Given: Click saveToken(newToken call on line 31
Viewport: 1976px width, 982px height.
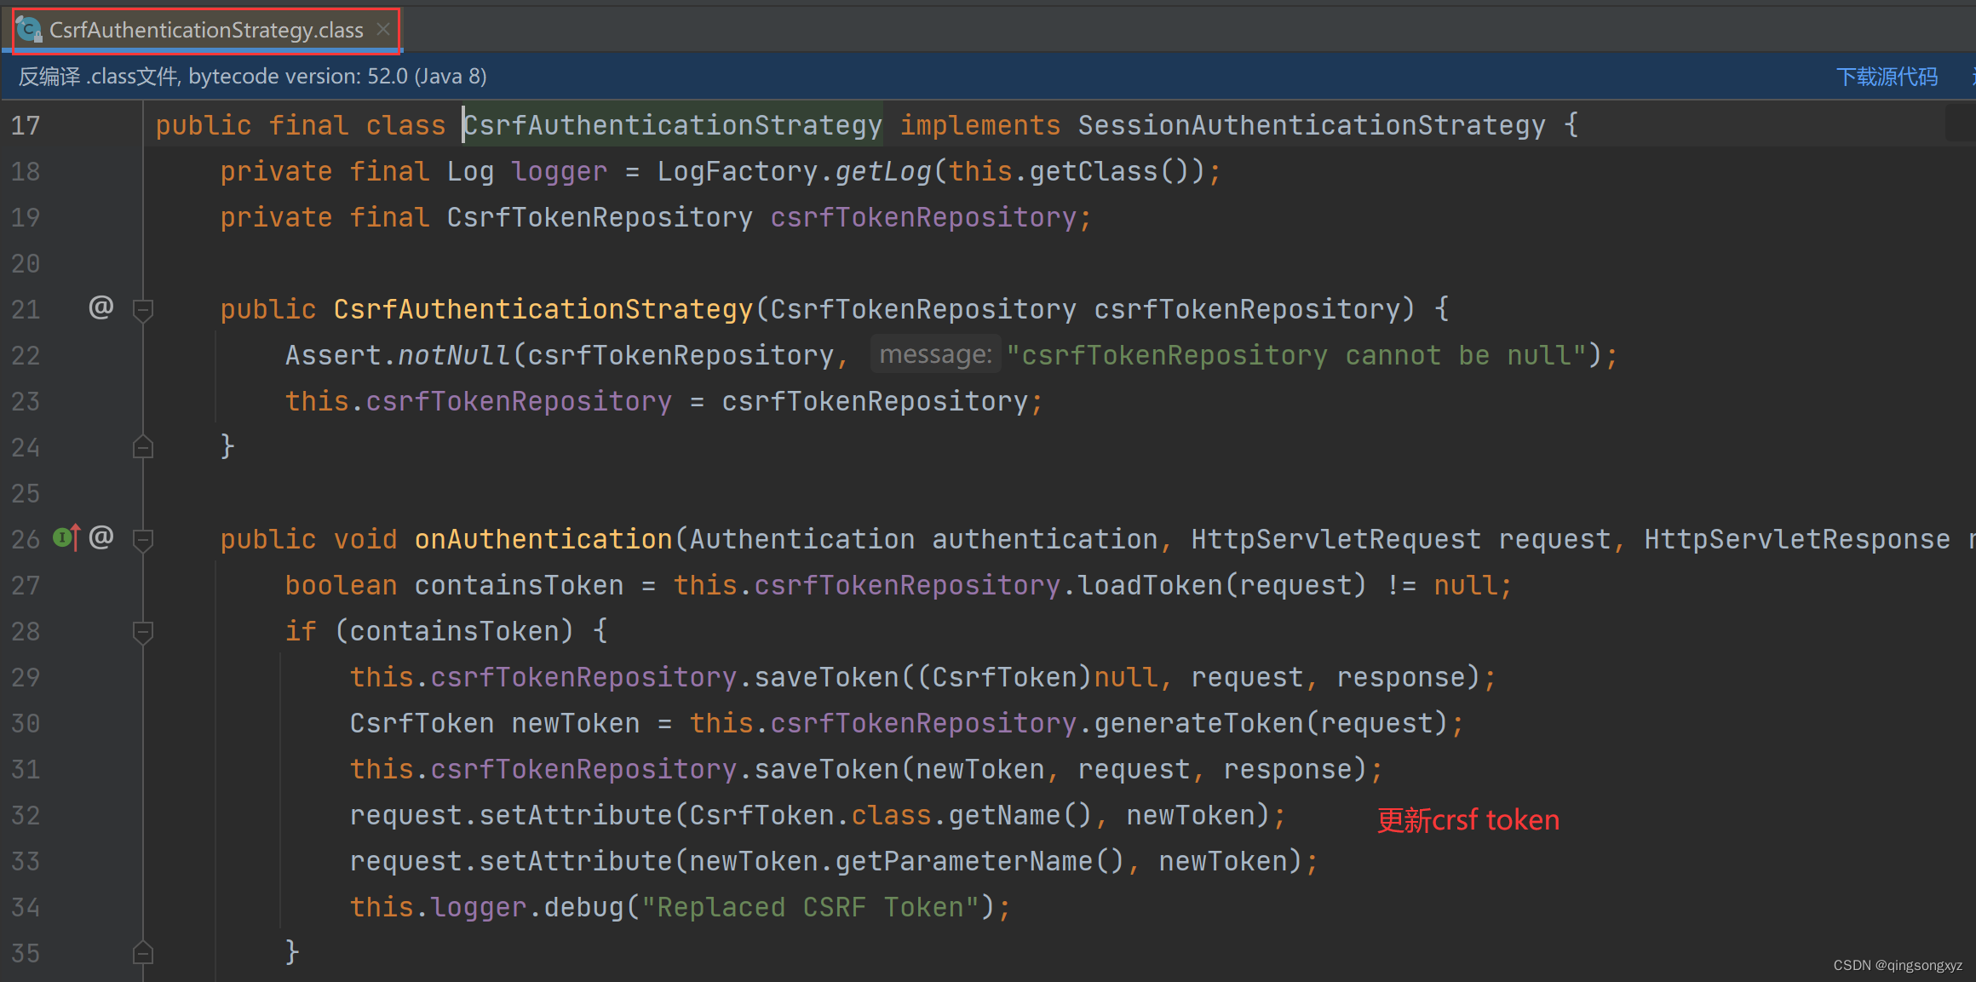Looking at the screenshot, I should coord(899,770).
